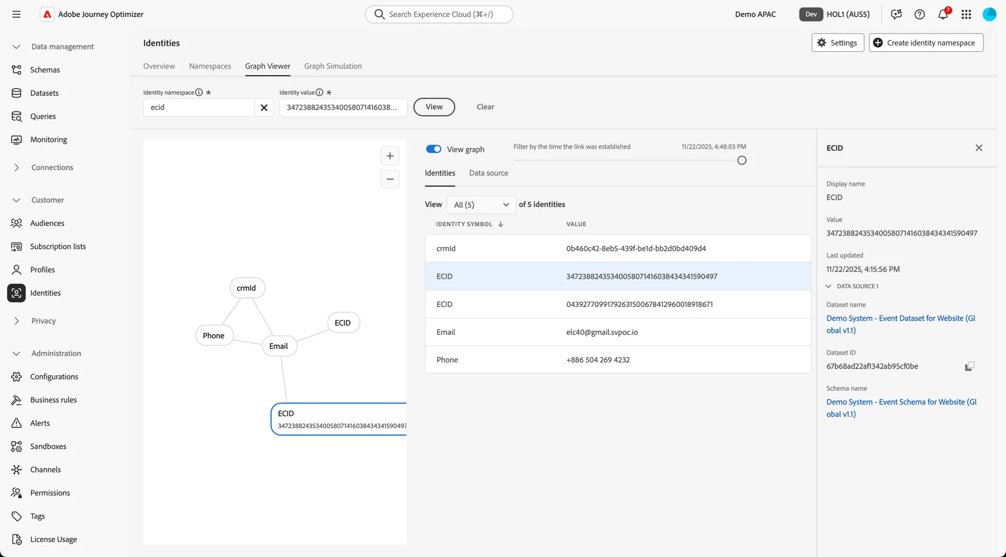Click Create identity namespace button
The image size is (1006, 557).
click(926, 42)
